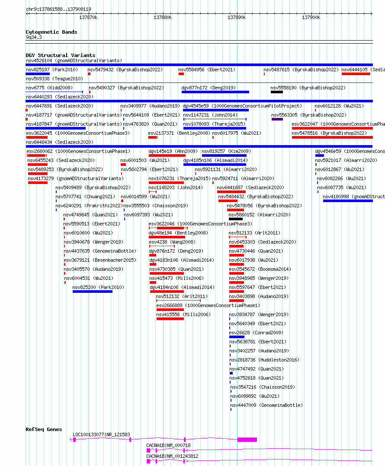Select esv4238 (Wang2008) variant

click(173, 242)
